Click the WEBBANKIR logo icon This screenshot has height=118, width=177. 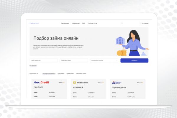click(x=75, y=83)
